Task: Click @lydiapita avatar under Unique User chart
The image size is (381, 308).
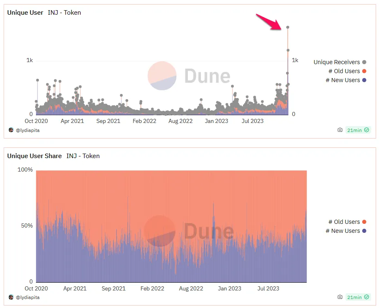Action: [11, 130]
